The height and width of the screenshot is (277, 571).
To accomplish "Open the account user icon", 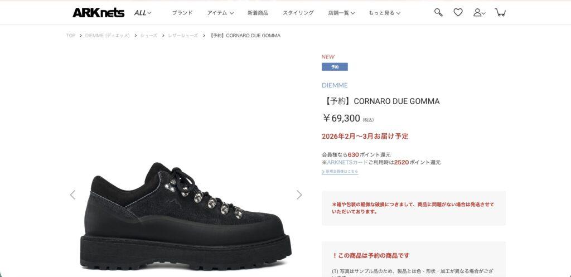I will (x=479, y=13).
